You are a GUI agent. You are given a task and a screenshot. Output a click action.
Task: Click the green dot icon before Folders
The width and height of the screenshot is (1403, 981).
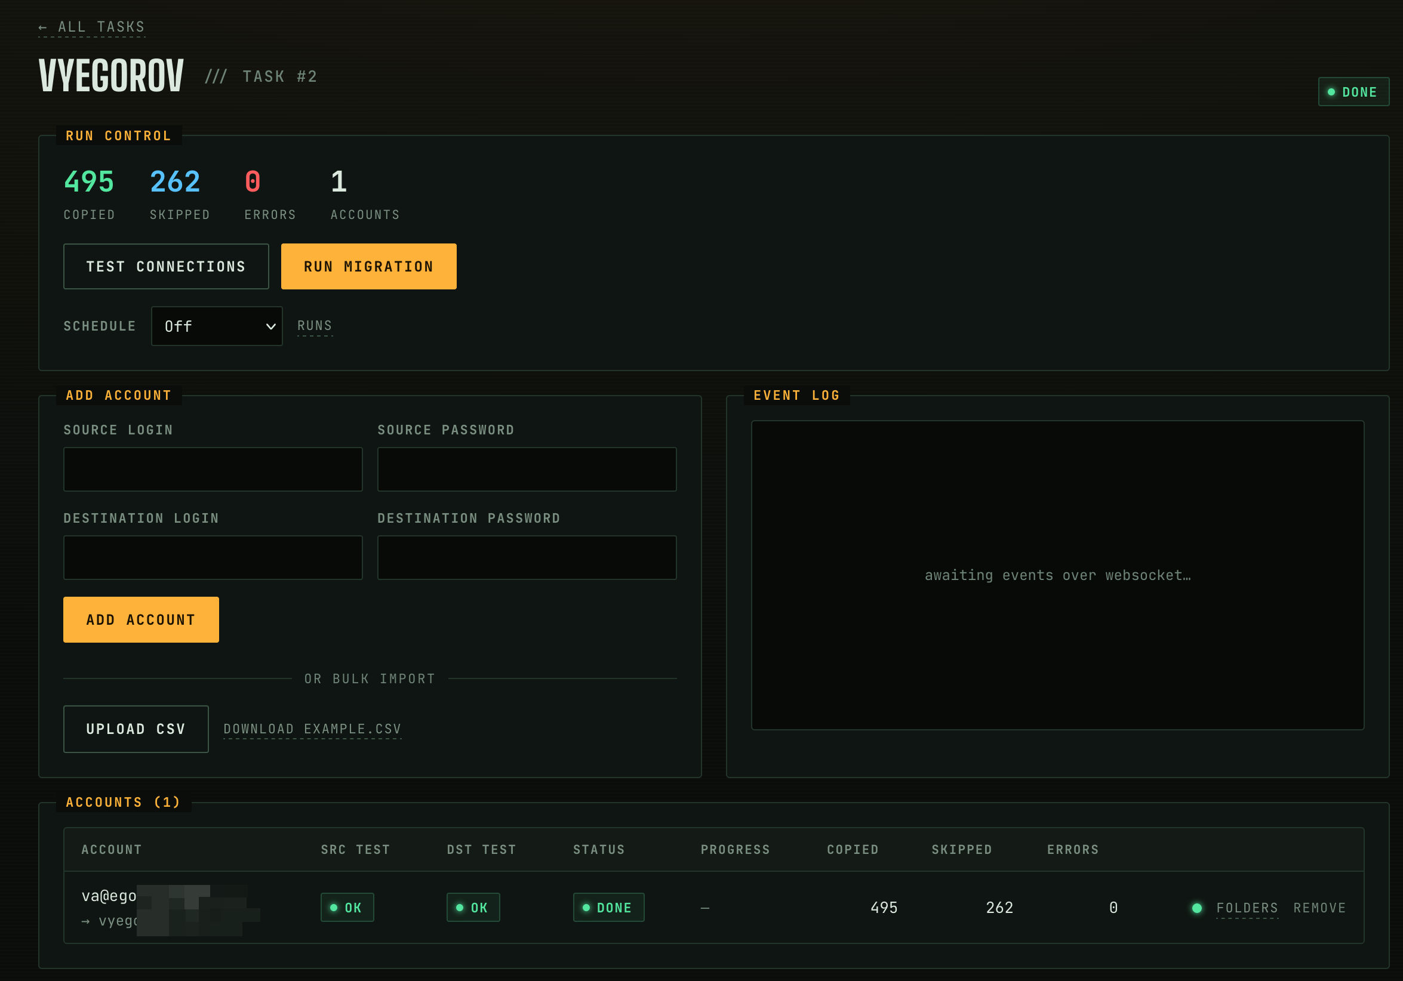point(1196,908)
